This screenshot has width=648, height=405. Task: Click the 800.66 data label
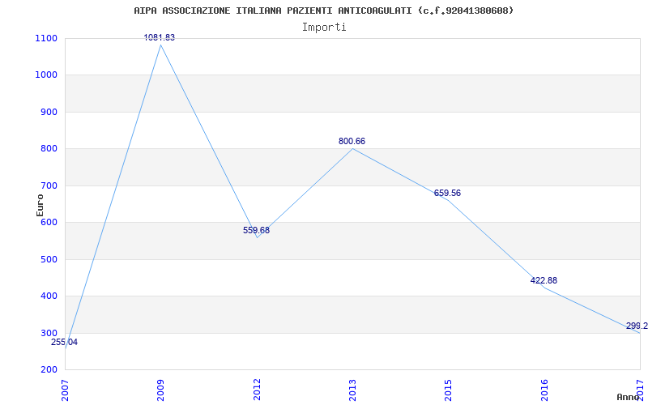click(352, 141)
